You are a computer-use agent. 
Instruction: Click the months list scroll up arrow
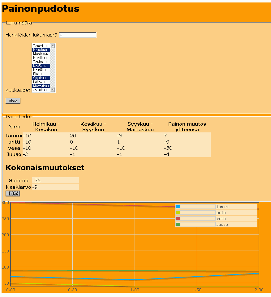click(53, 46)
